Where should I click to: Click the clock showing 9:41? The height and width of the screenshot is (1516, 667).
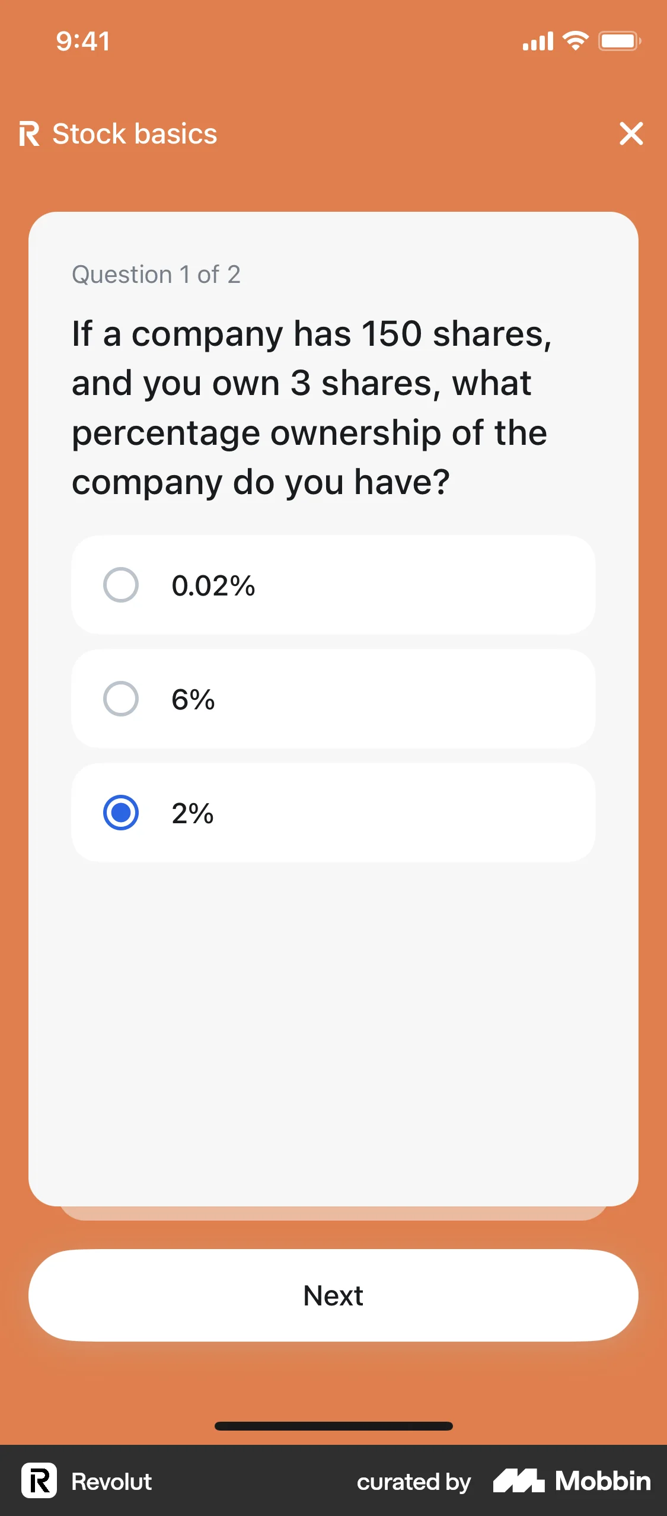[x=82, y=40]
